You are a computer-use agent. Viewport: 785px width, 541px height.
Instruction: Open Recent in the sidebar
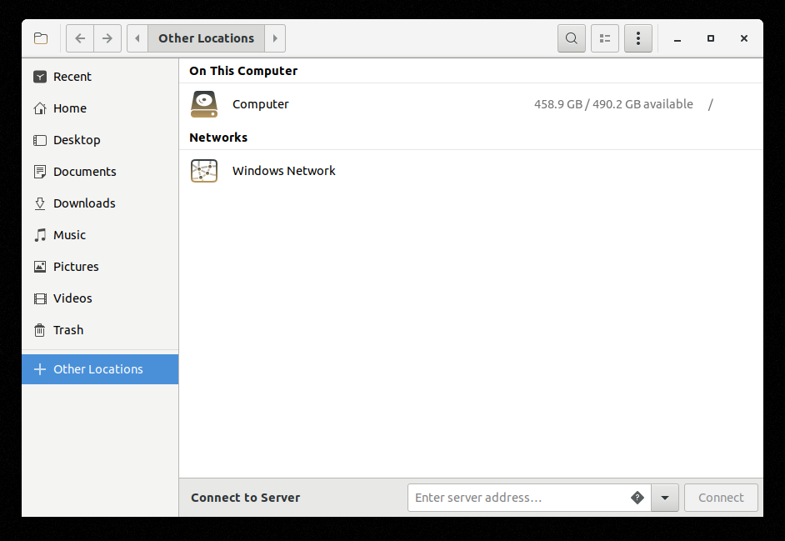100,77
